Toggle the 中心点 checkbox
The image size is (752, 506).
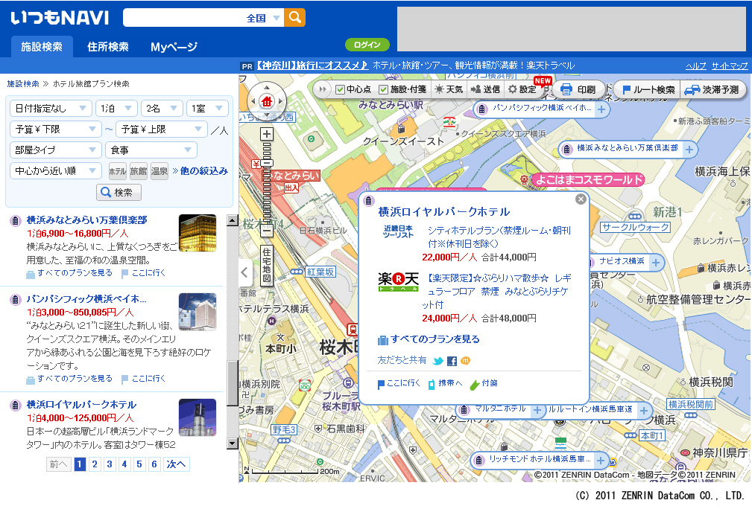pos(341,89)
